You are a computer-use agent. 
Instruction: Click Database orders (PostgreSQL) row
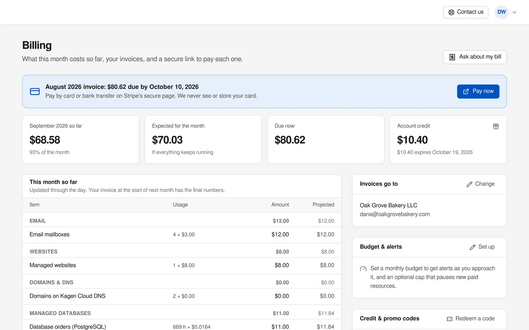[181, 325]
